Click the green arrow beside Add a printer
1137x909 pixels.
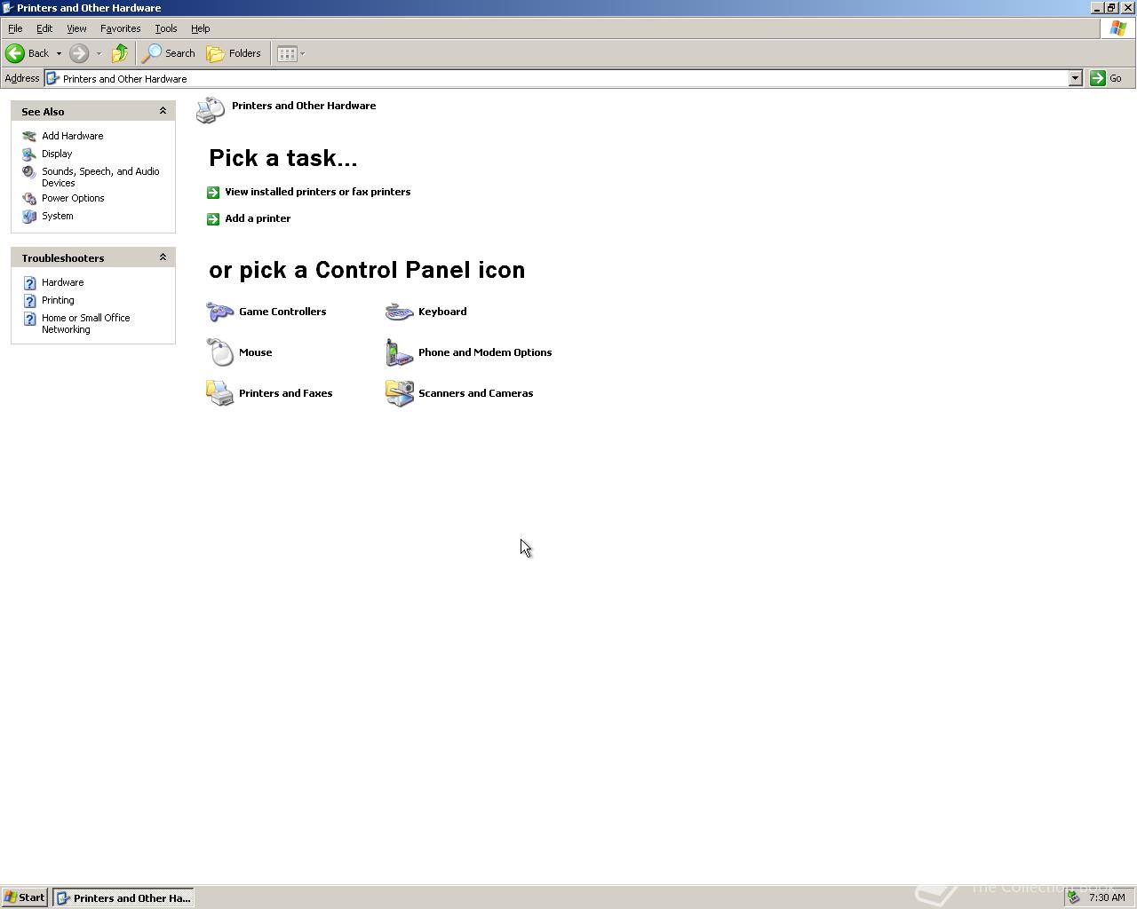(x=213, y=218)
